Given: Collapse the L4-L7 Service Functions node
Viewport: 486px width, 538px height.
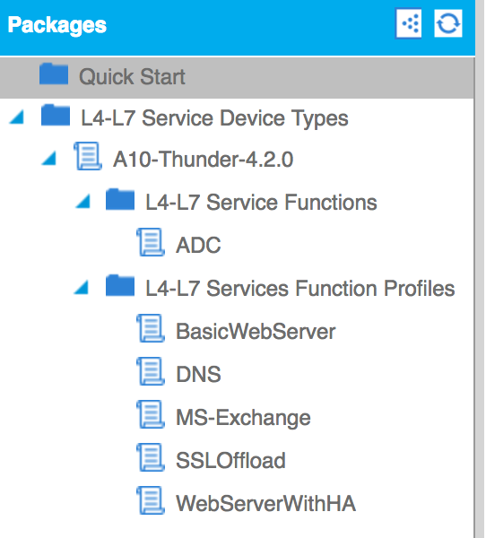Looking at the screenshot, I should pyautogui.click(x=82, y=202).
